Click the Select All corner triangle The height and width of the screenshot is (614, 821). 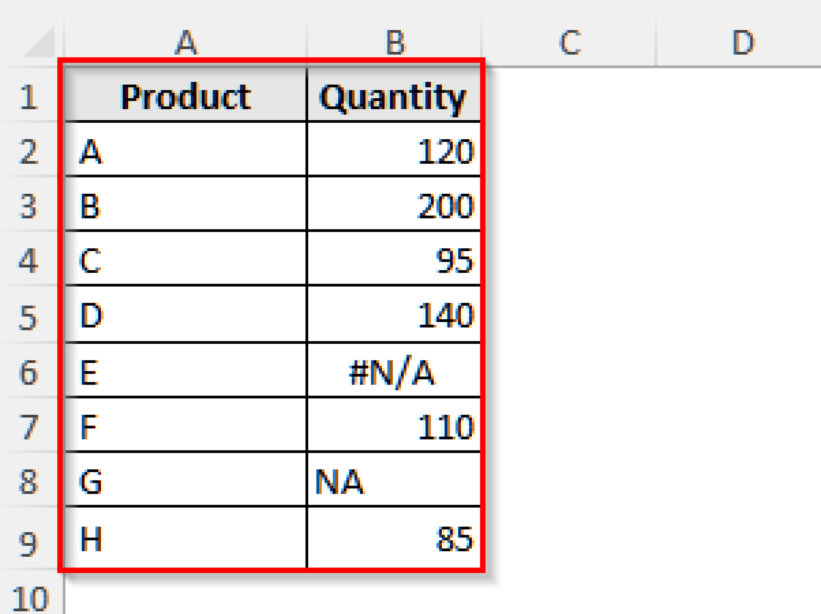(38, 40)
